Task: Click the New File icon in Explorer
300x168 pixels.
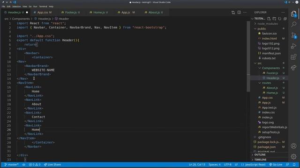Action: coord(269,19)
